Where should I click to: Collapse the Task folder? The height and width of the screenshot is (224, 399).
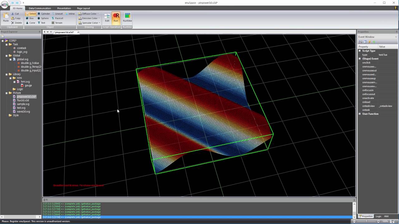pos(6,44)
